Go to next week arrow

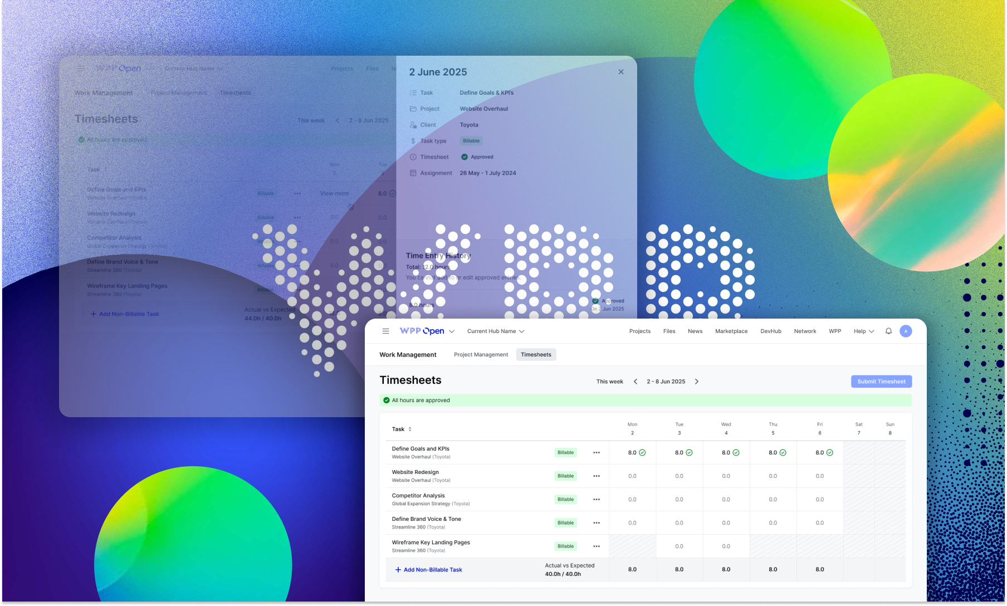click(x=696, y=382)
